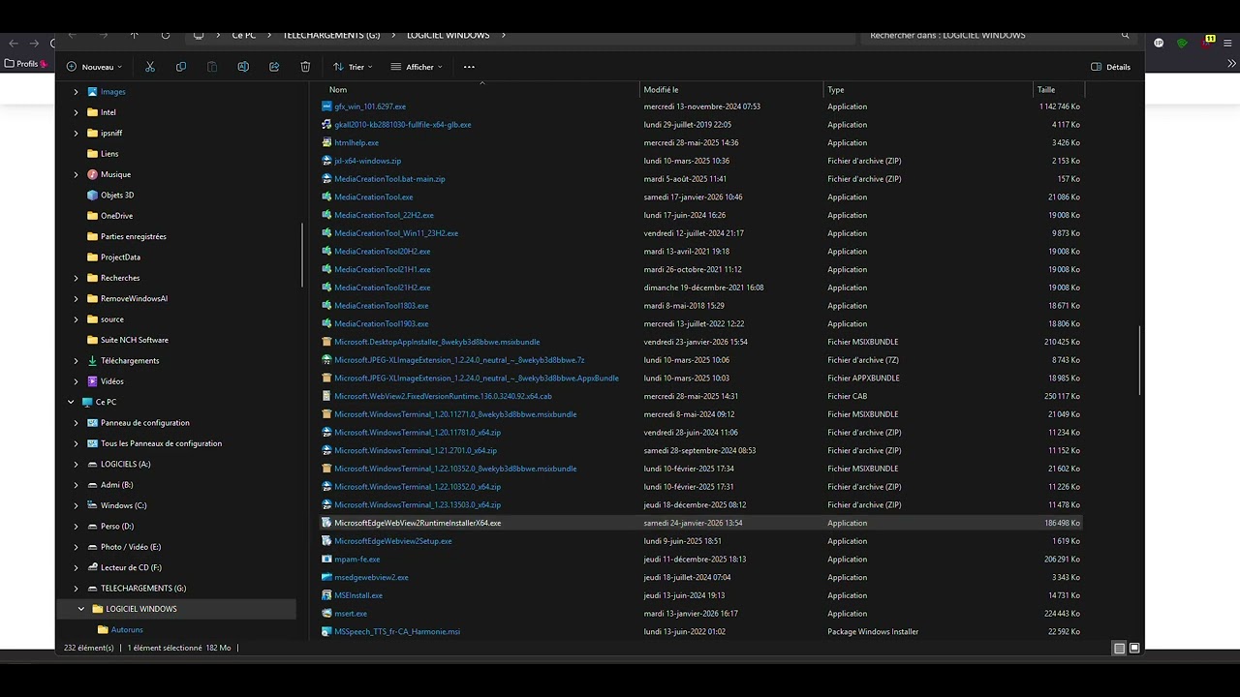Click the Refresh button near address bar
The width and height of the screenshot is (1240, 697).
click(x=166, y=35)
